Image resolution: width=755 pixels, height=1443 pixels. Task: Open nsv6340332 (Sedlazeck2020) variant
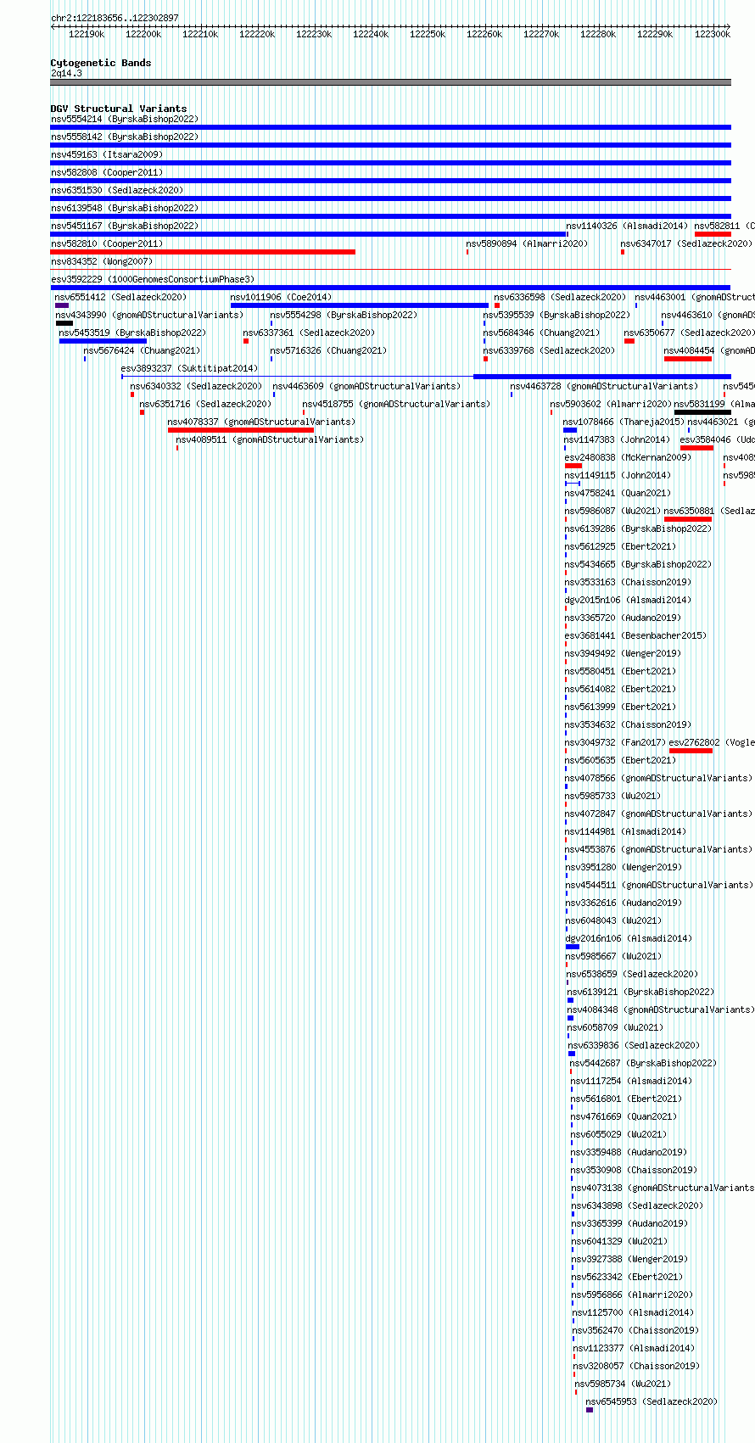click(x=197, y=387)
